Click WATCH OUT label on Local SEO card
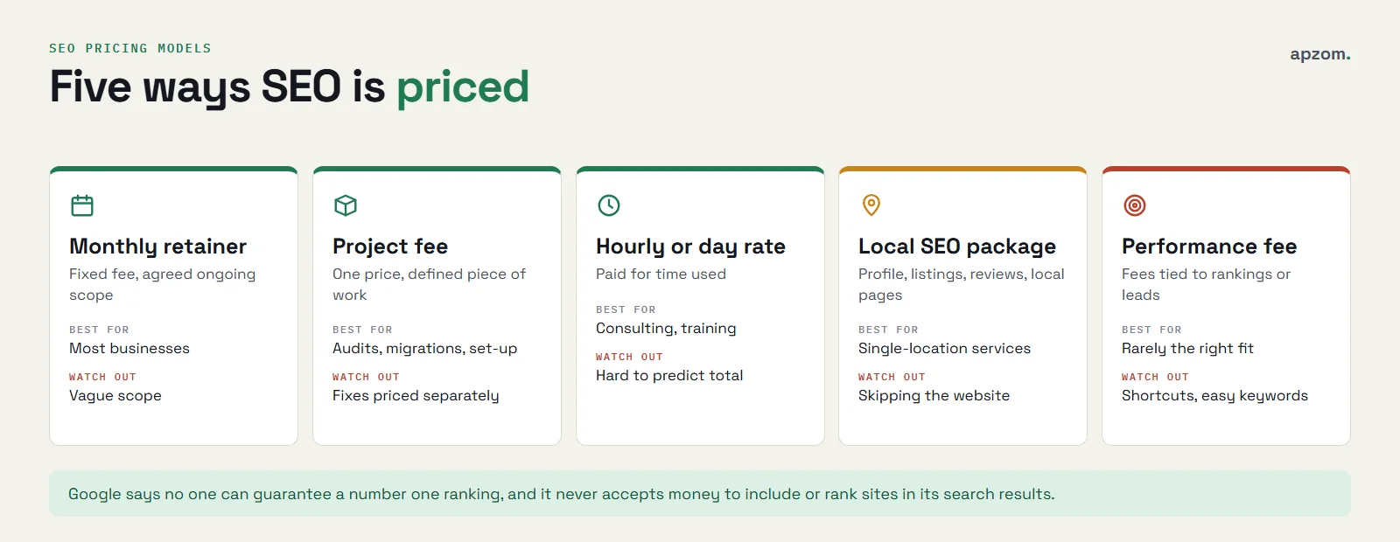The height and width of the screenshot is (542, 1400). coord(892,377)
